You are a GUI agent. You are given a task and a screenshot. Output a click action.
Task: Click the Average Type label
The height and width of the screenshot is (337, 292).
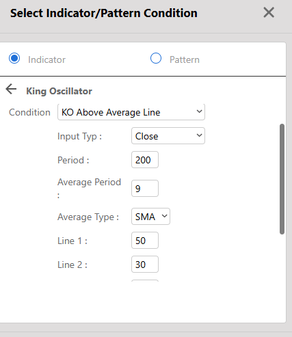pyautogui.click(x=88, y=217)
